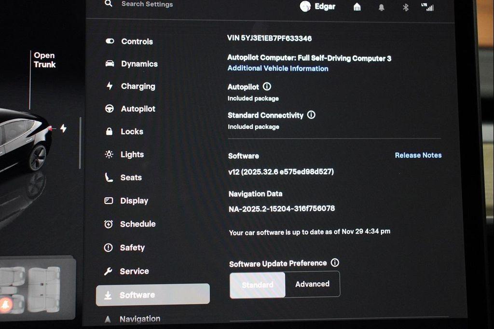
Task: Click the Service wrench icon
Action: [109, 271]
